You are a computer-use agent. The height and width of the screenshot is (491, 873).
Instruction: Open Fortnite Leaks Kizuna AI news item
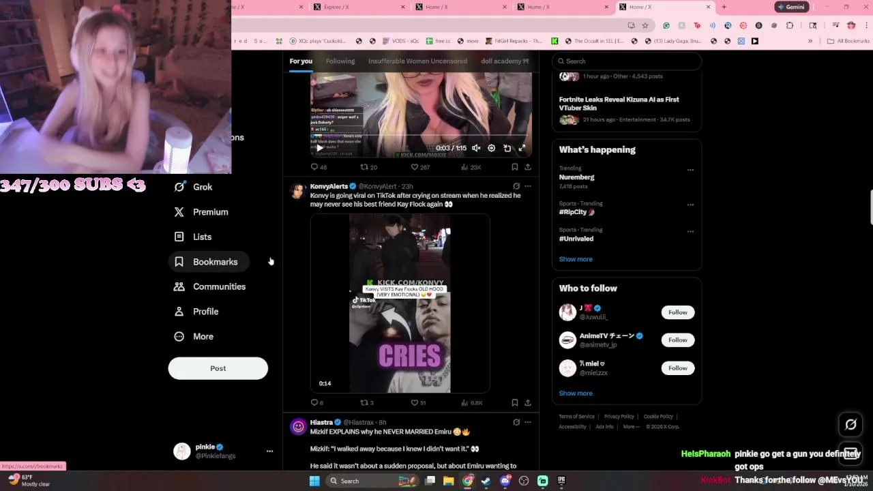(627, 109)
